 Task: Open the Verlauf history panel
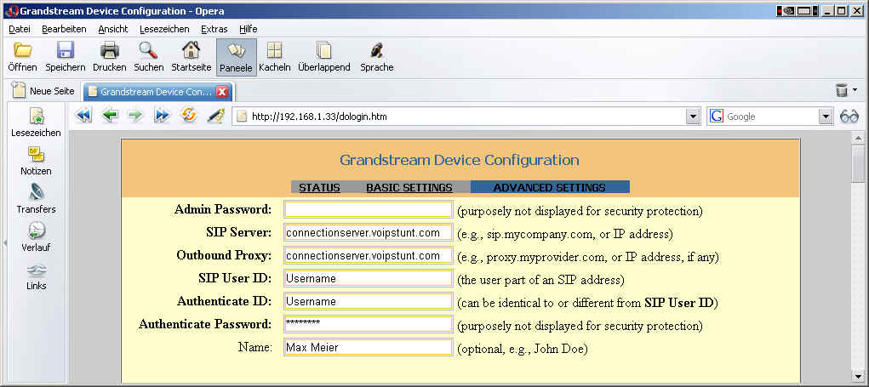pos(36,237)
